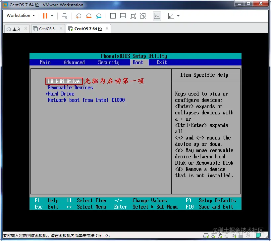Click the orange Pause virtual machine button

(45, 16)
